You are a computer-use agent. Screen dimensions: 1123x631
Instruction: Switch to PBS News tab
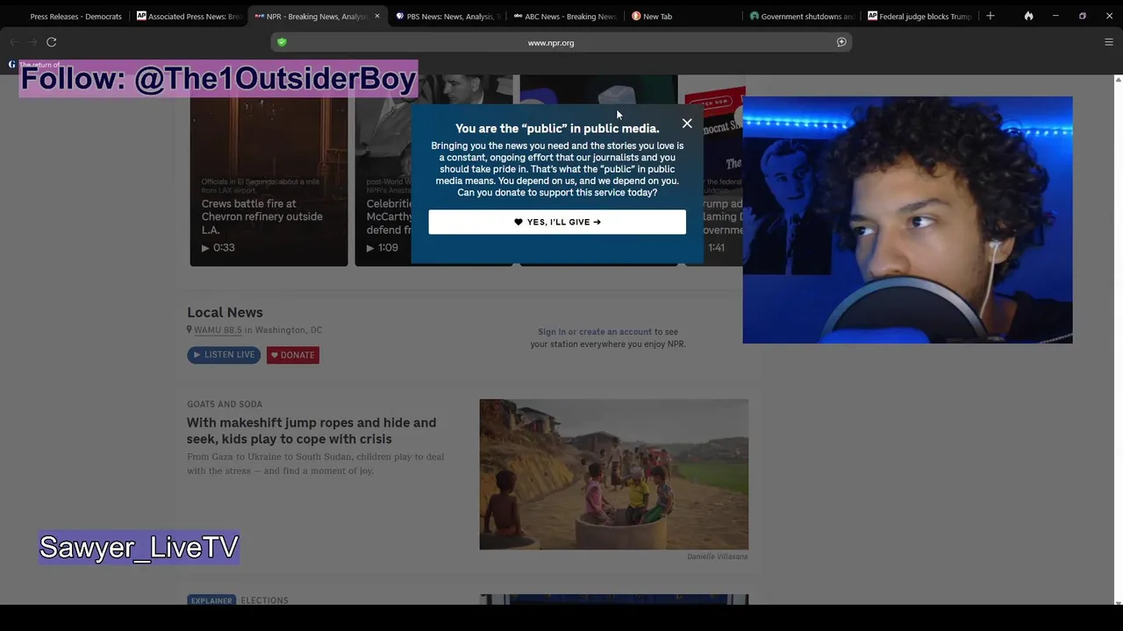[x=447, y=16]
